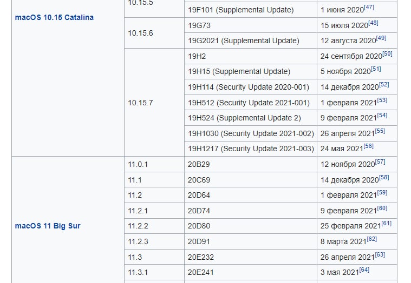
Task: Open footnote reference [60]
Action: 382,208
